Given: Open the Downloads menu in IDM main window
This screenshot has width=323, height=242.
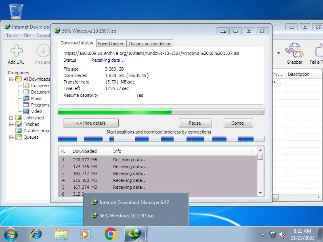Looking at the screenshot, I should point(43,35).
